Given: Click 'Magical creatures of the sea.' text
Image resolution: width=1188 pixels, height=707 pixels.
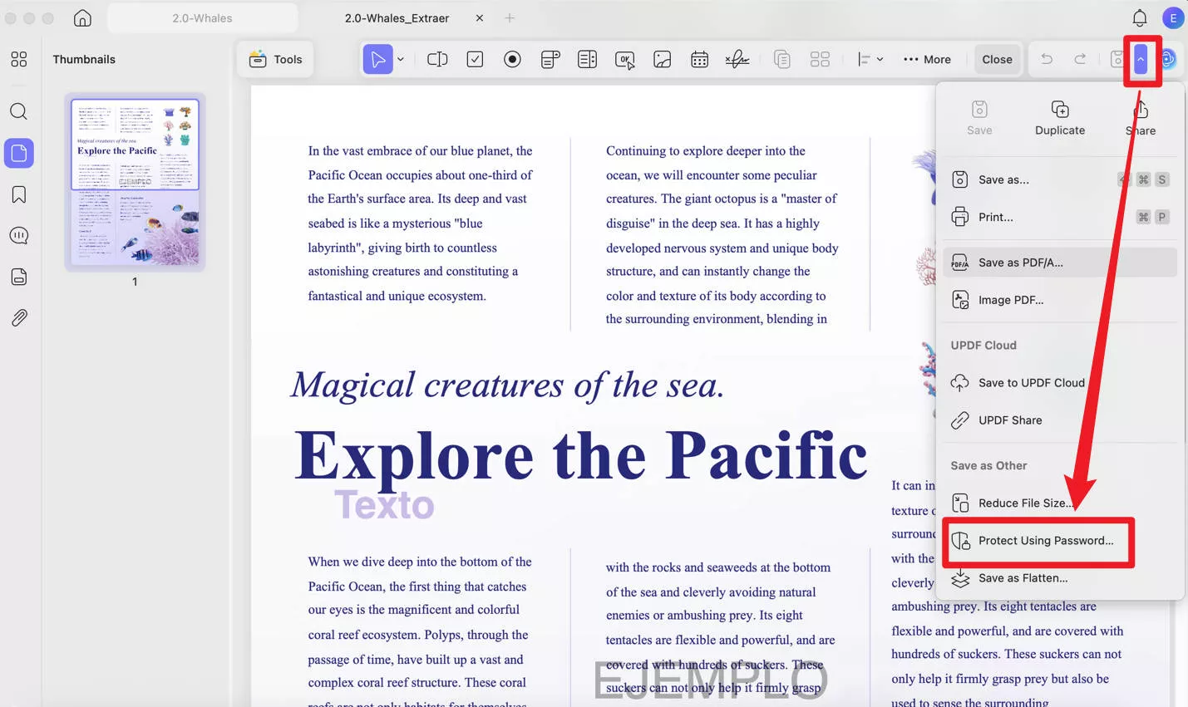Looking at the screenshot, I should tap(507, 385).
